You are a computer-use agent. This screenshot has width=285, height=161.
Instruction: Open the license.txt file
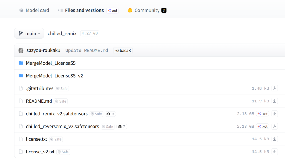pos(36,139)
